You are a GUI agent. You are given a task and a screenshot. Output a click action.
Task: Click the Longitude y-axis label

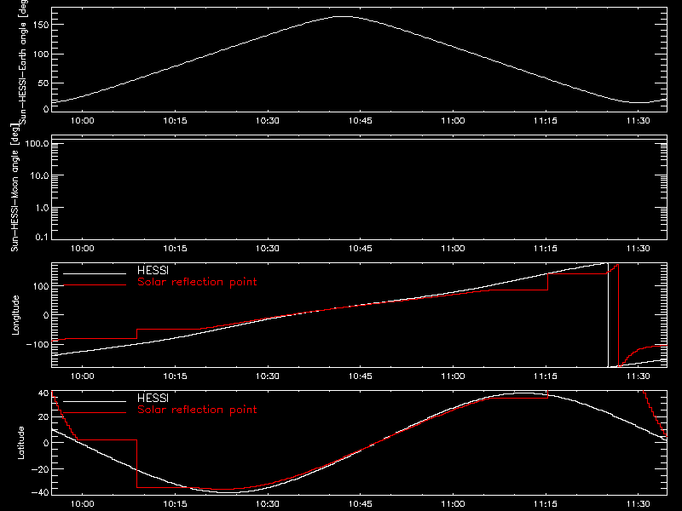tap(15, 315)
